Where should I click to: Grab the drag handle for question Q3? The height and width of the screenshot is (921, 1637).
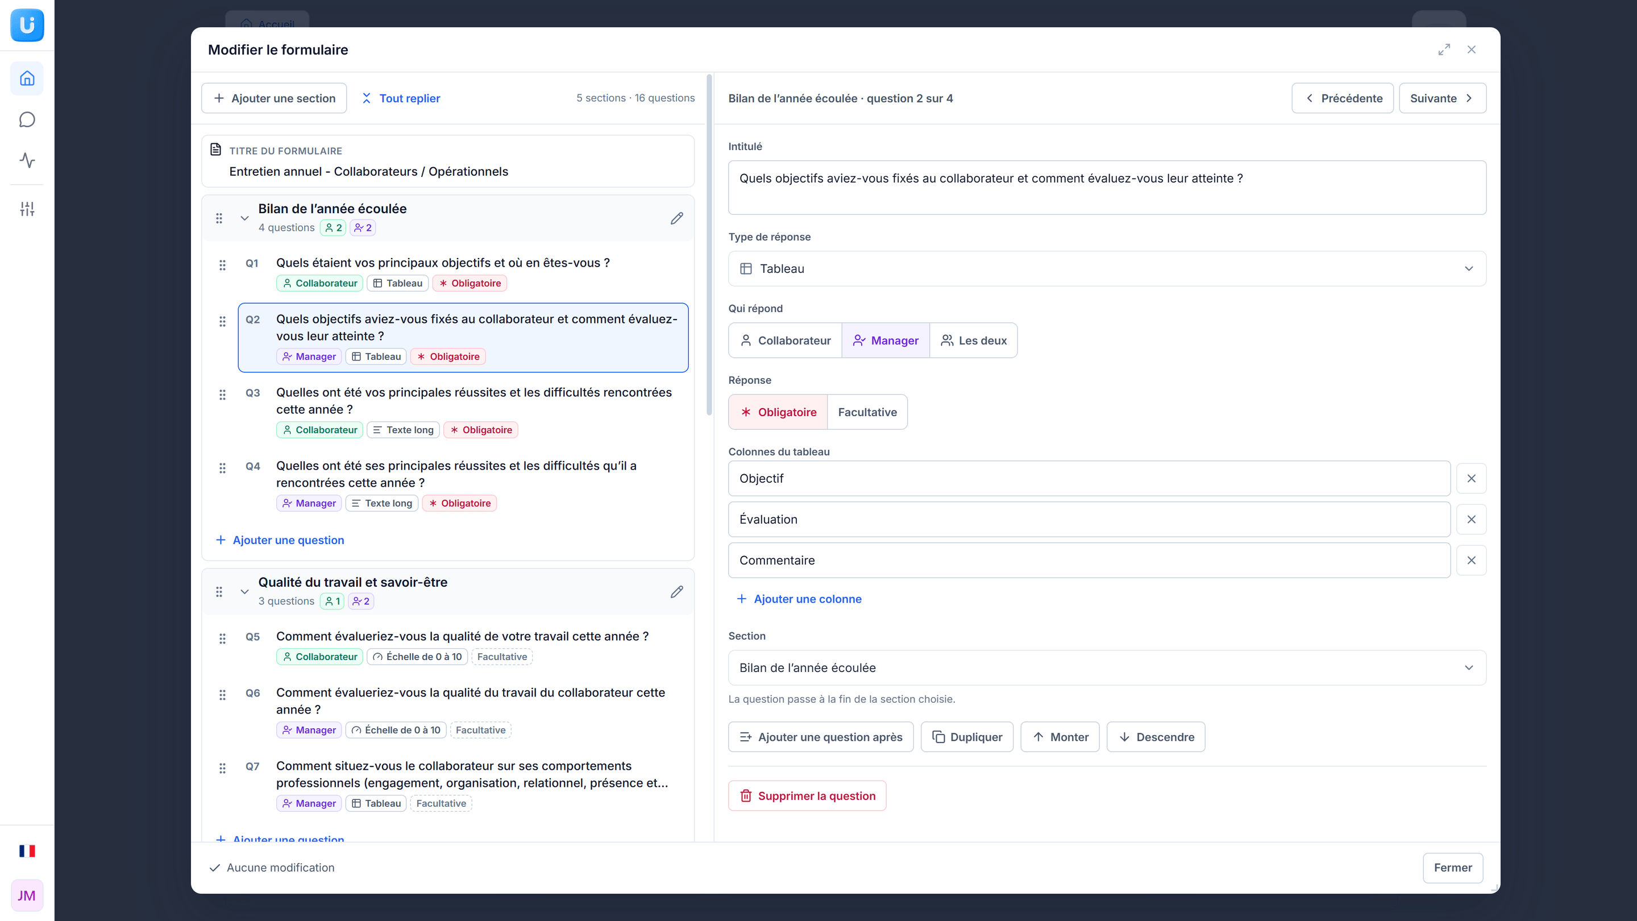click(x=222, y=395)
